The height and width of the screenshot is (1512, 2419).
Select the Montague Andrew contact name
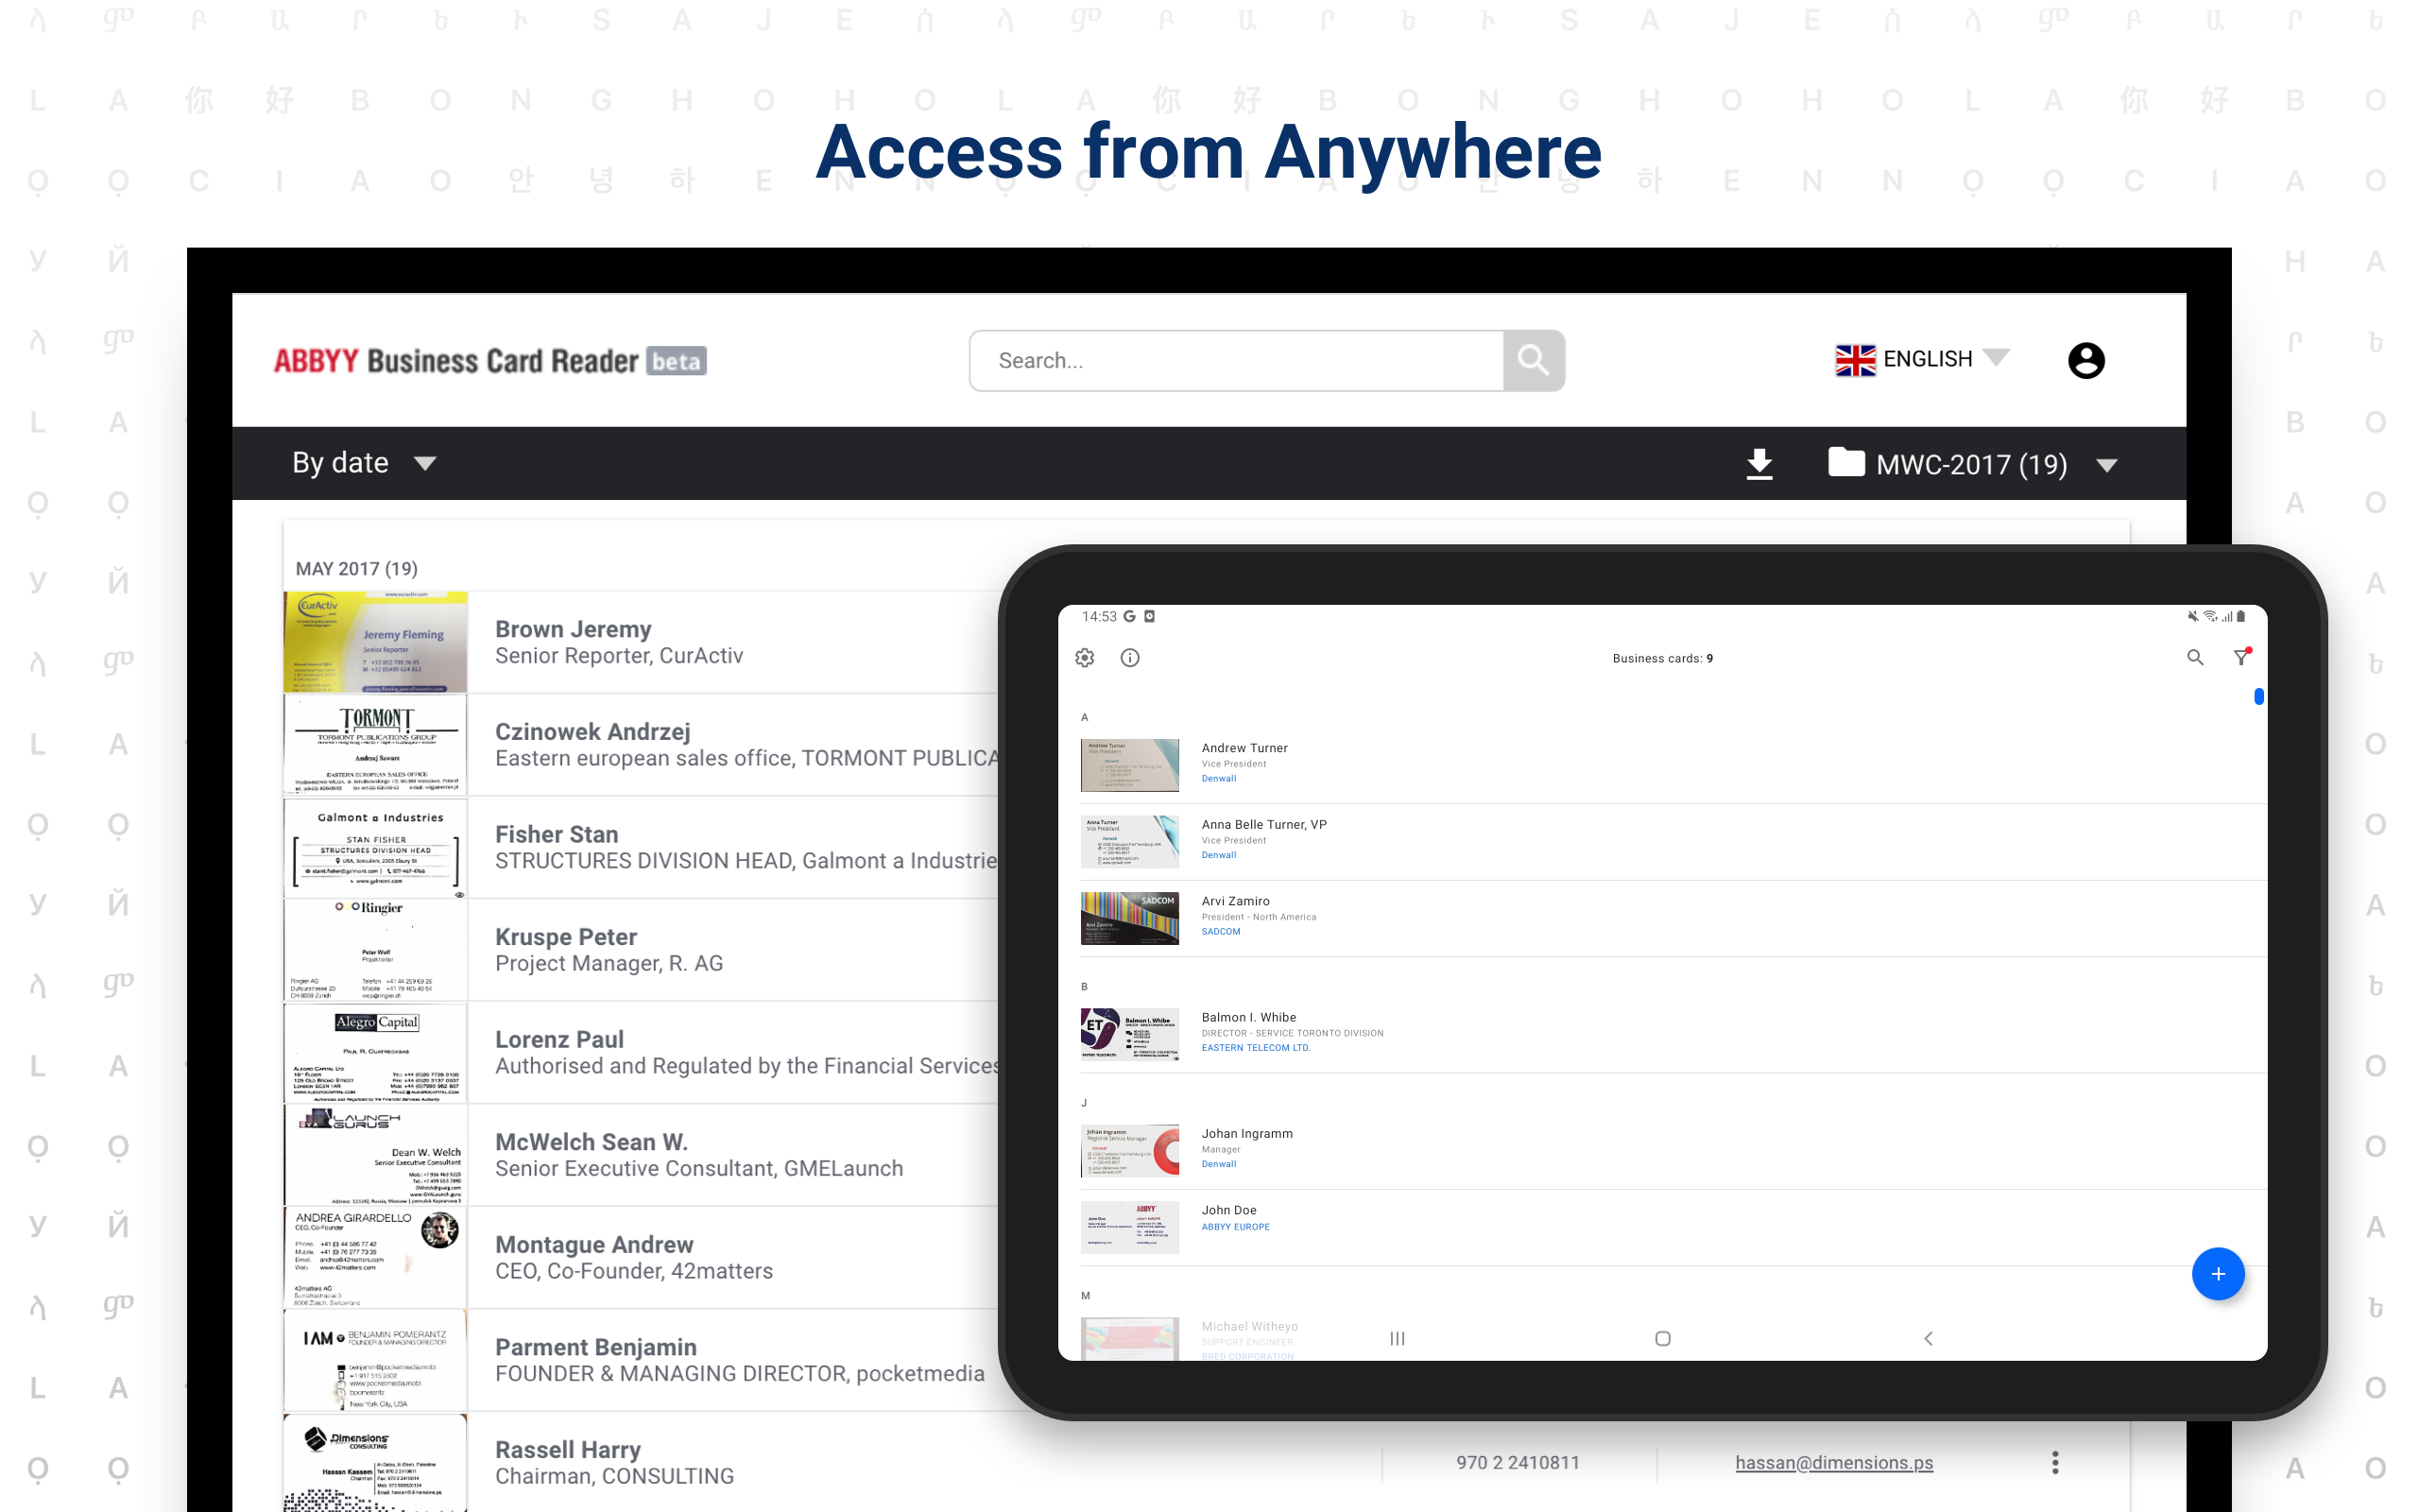point(593,1245)
